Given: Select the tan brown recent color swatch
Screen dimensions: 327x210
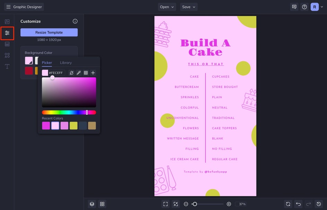Looking at the screenshot, I should click(92, 126).
